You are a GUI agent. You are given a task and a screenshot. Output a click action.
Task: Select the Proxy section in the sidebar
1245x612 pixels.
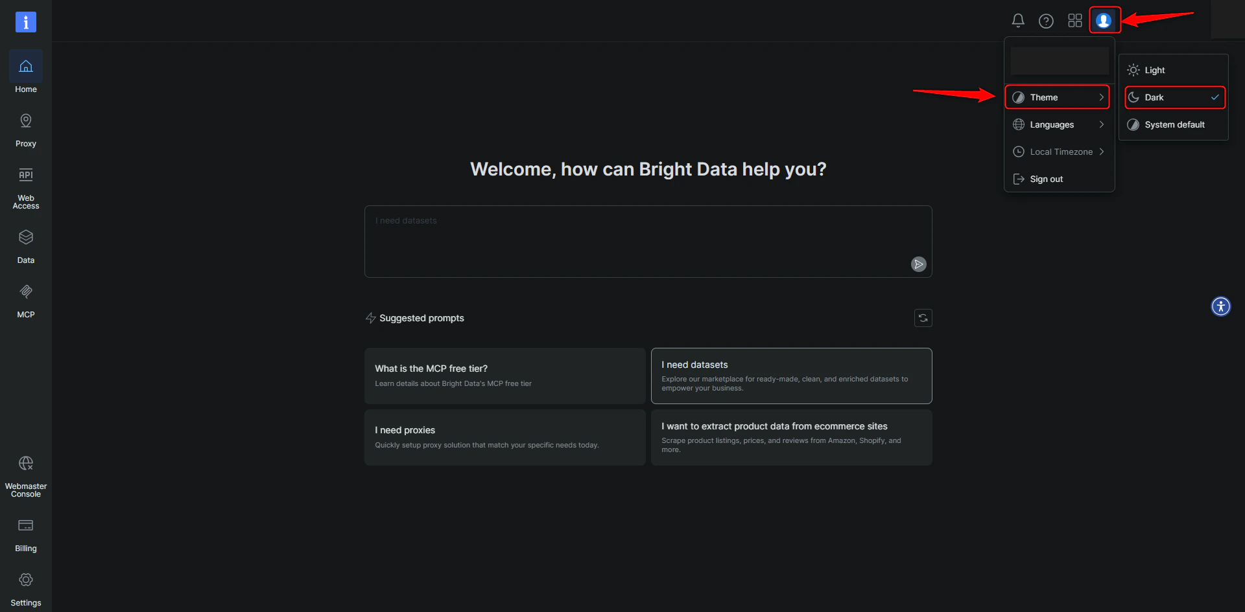(25, 128)
